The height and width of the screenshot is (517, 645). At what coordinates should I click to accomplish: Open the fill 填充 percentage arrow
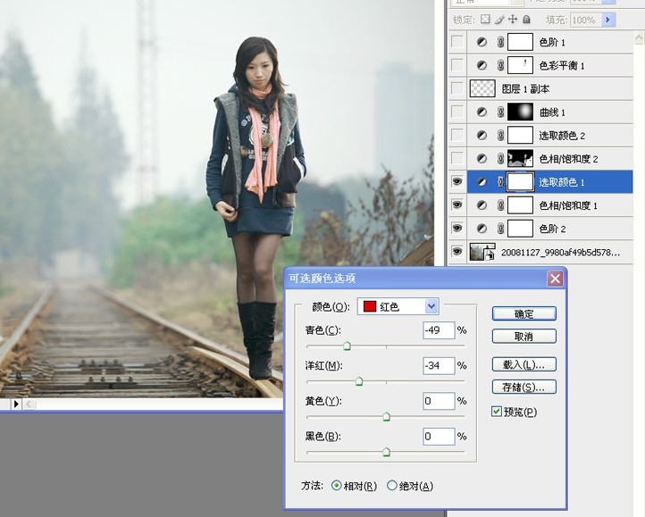pos(608,20)
